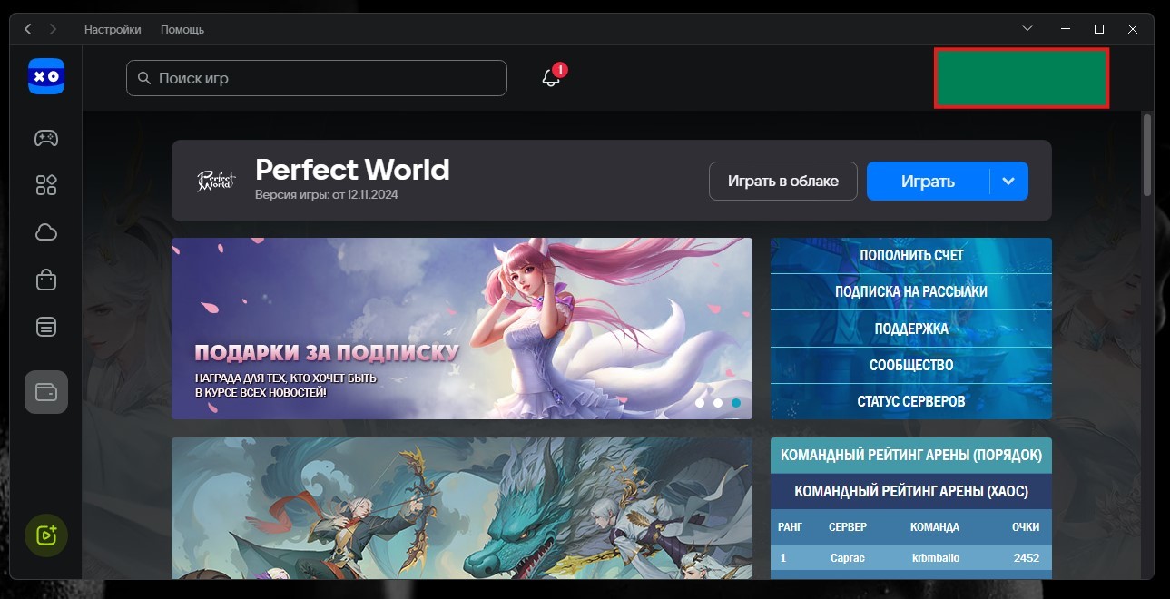Click the Играть в облаке button

click(x=782, y=181)
